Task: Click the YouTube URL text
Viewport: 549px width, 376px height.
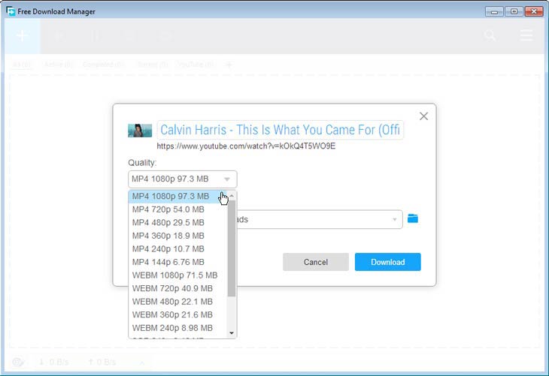Action: 246,146
